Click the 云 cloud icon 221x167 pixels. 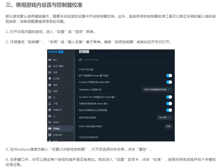tap(50, 116)
